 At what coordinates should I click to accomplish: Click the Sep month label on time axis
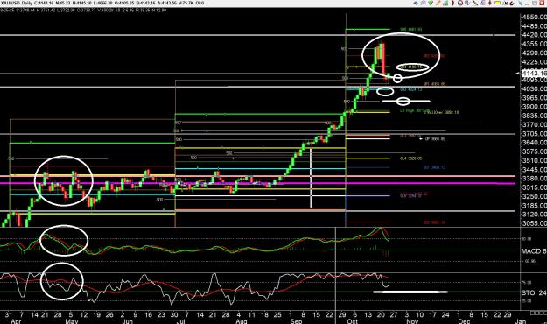point(296,321)
